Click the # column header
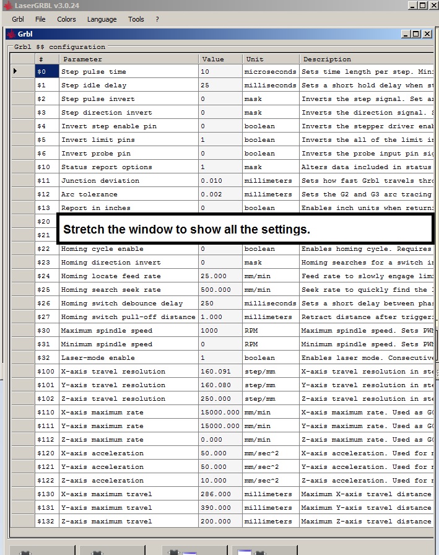The width and height of the screenshot is (439, 555). (47, 59)
